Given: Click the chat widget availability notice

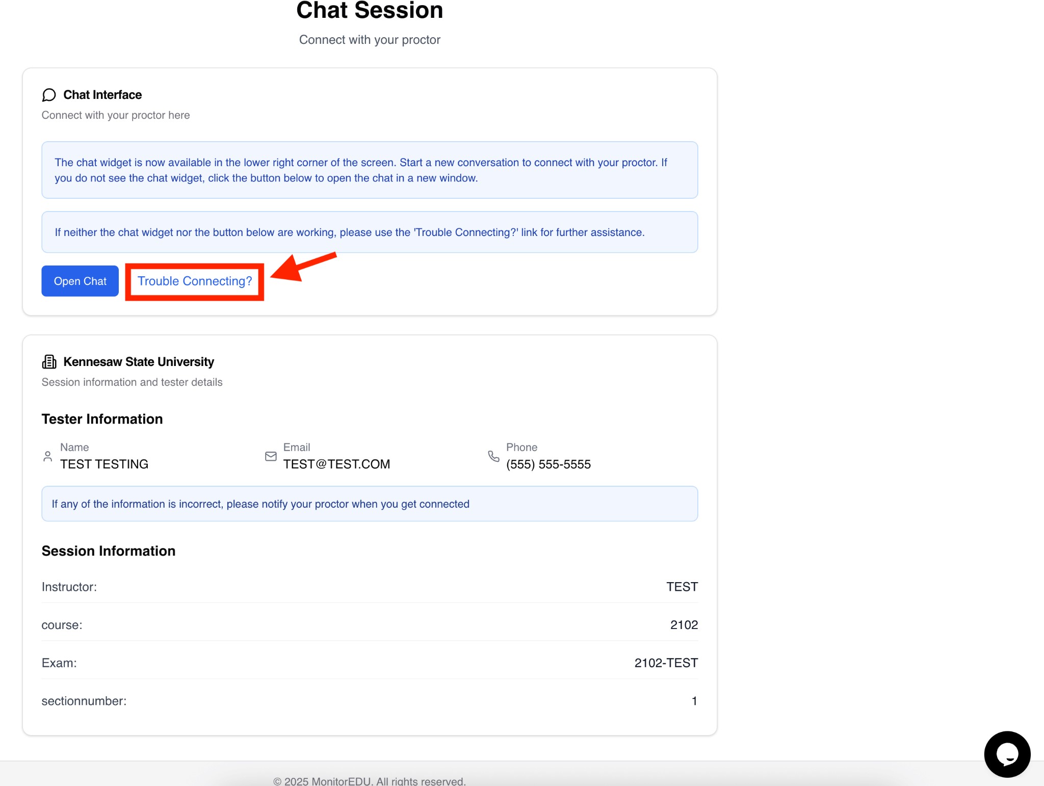Looking at the screenshot, I should pos(369,170).
